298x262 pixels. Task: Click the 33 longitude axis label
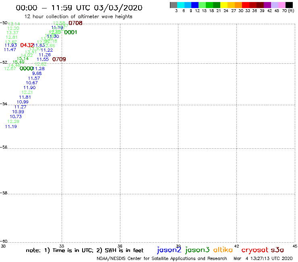[x=62, y=246]
